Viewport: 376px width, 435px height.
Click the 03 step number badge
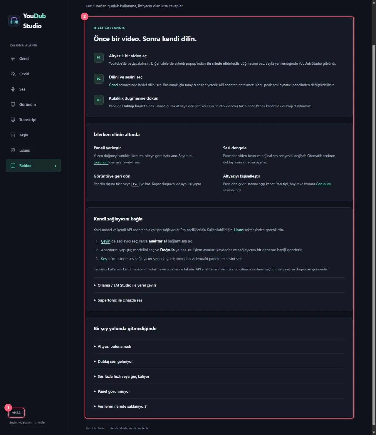pyautogui.click(x=99, y=100)
